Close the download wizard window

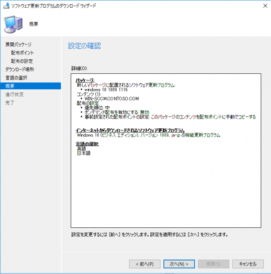[x=261, y=6]
